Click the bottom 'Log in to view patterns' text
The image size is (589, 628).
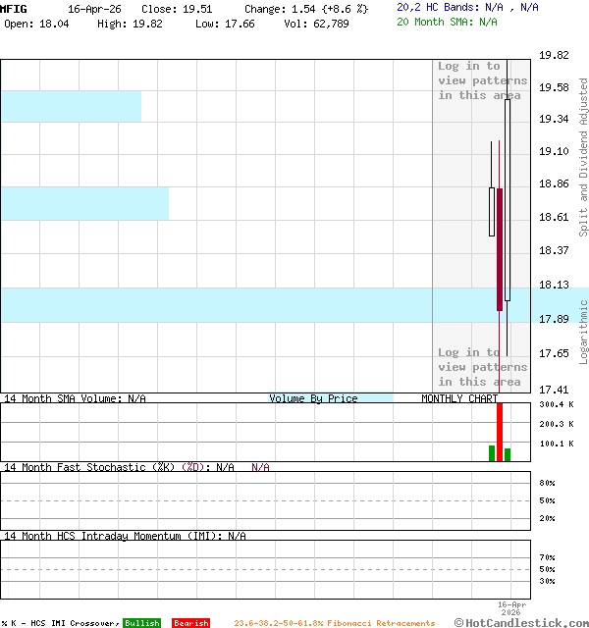[482, 367]
